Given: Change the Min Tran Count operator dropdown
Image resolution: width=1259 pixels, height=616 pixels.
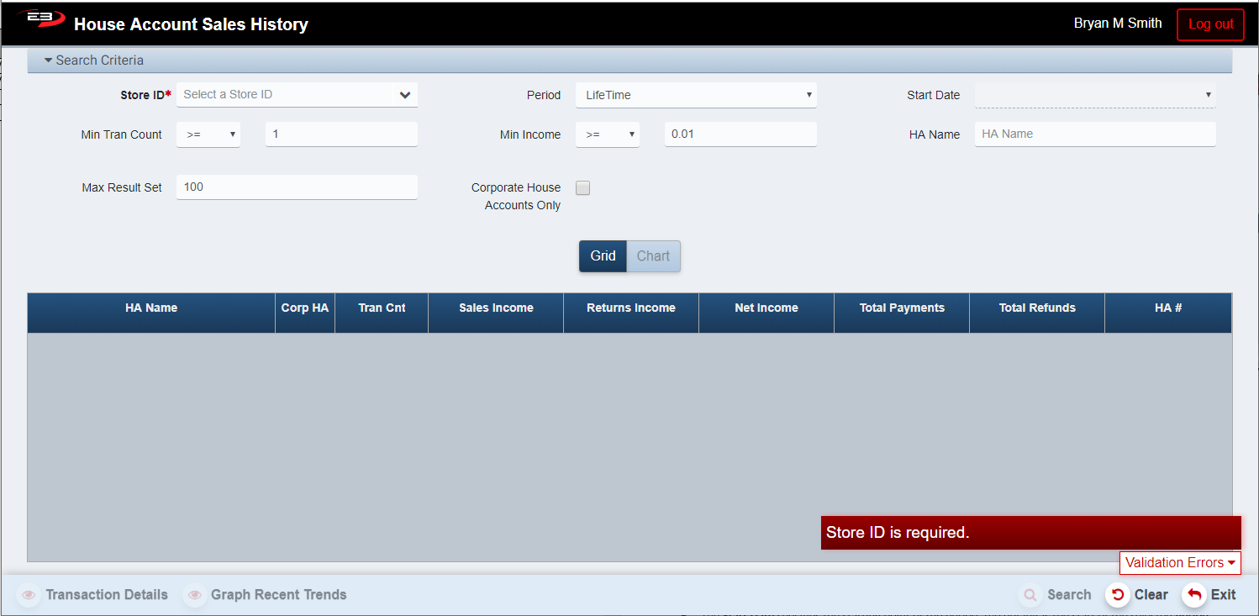Looking at the screenshot, I should point(208,134).
